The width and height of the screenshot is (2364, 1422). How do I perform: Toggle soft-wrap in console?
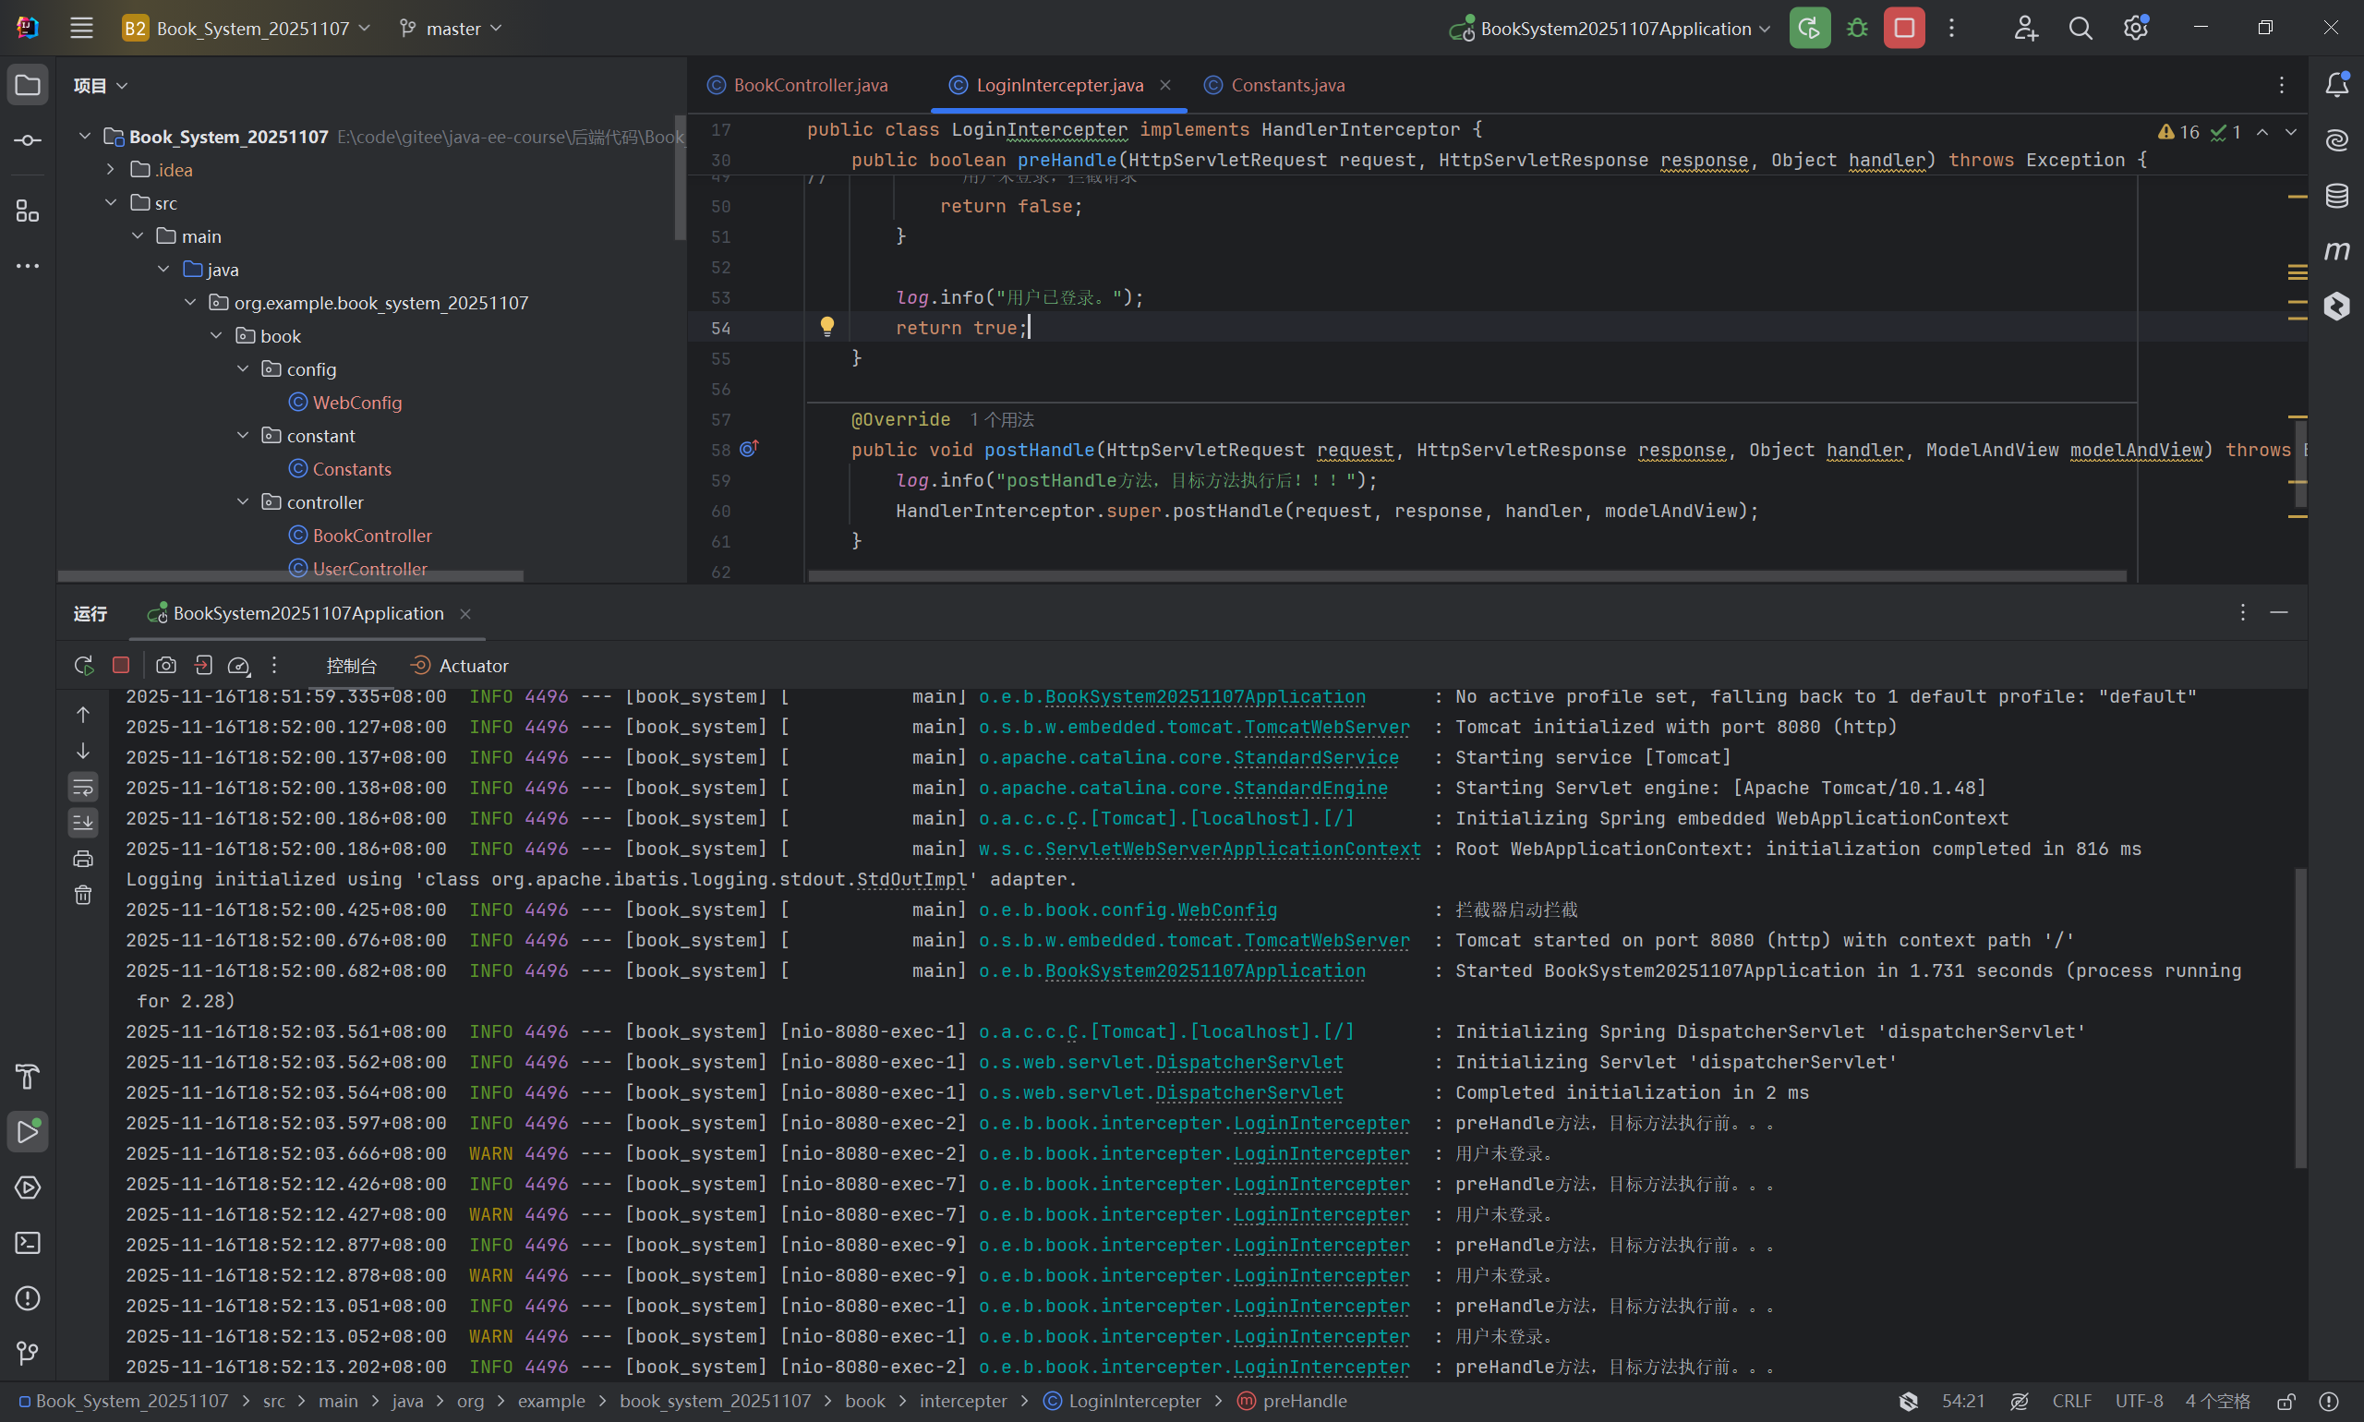pyautogui.click(x=83, y=788)
